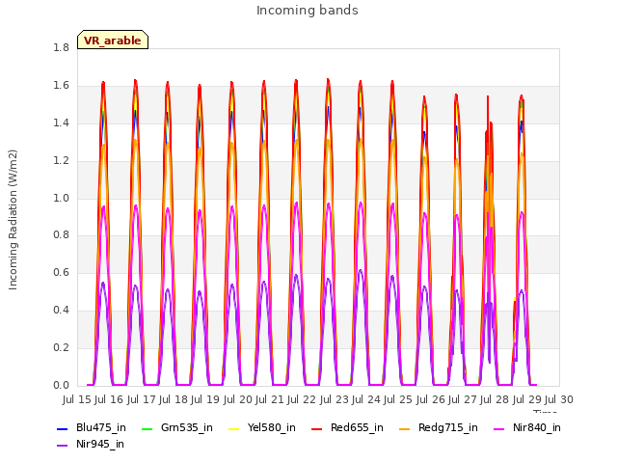Click the 1.0 y-axis tick label
Screen dimensions: 617x463
click(x=61, y=198)
